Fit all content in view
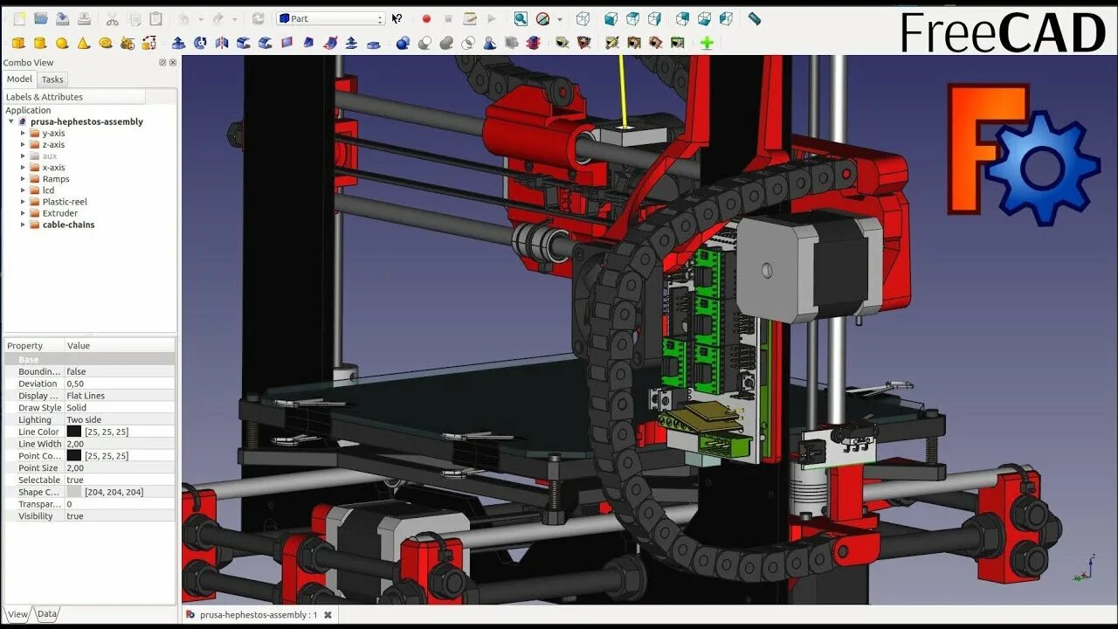The height and width of the screenshot is (629, 1118). point(521,18)
